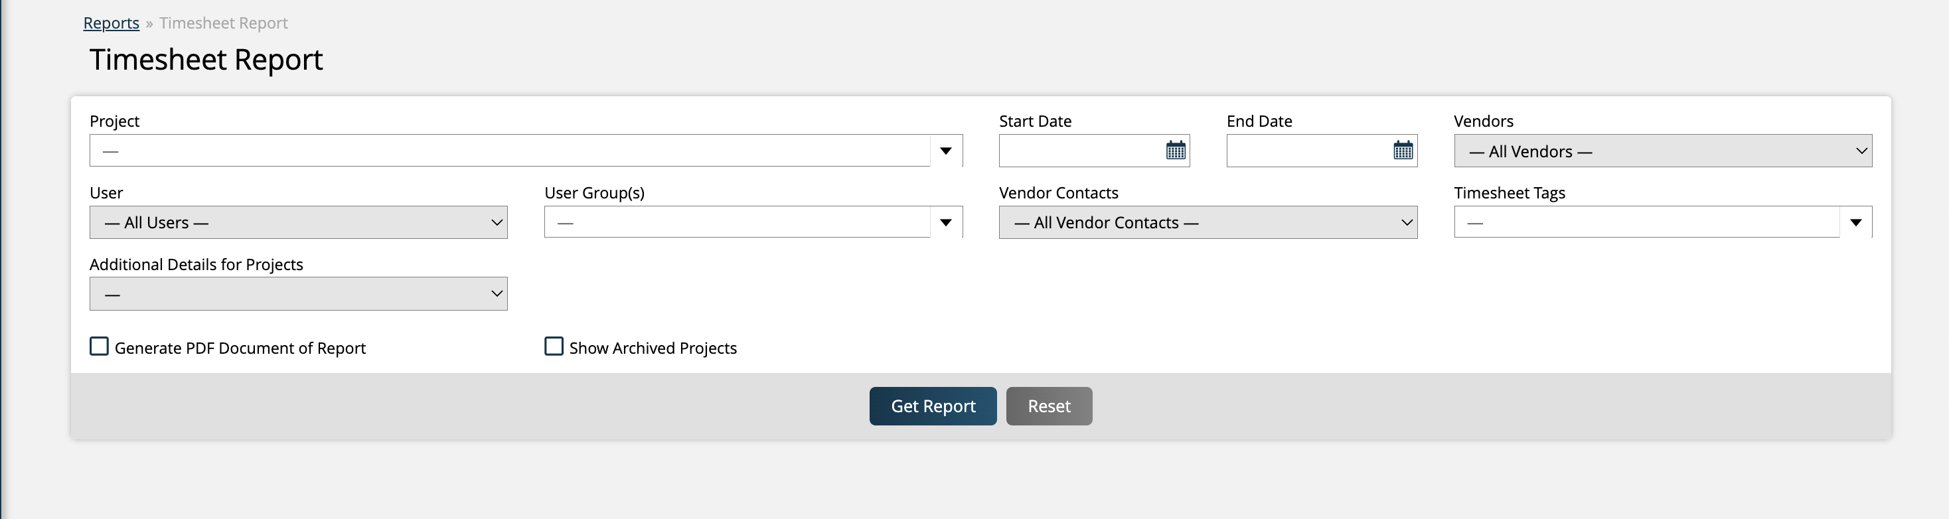Open the End Date calendar picker icon

tap(1403, 150)
